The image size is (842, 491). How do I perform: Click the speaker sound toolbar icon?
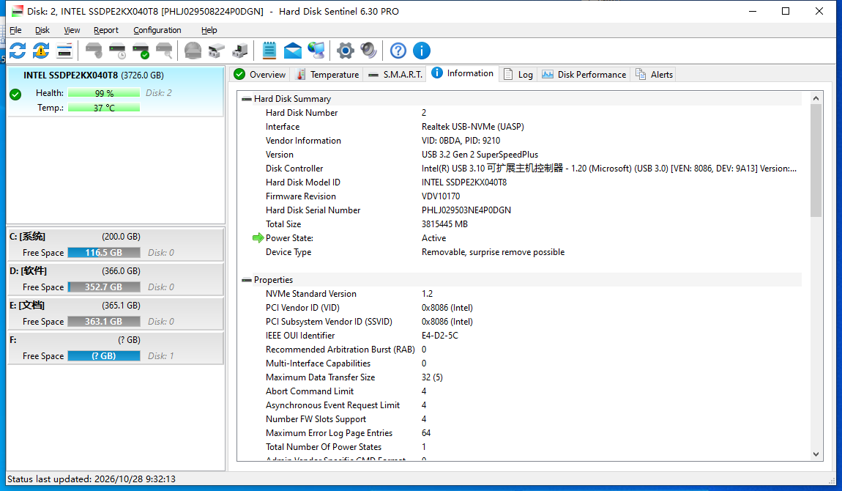pos(369,51)
